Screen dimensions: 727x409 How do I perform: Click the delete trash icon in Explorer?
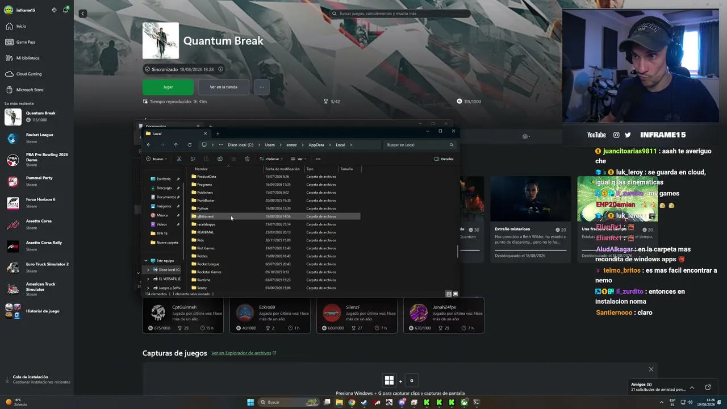coord(247,159)
